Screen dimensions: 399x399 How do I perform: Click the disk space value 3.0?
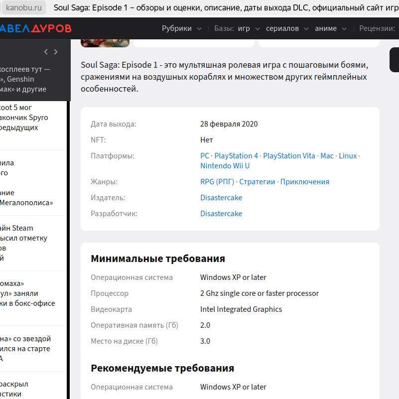click(x=205, y=341)
